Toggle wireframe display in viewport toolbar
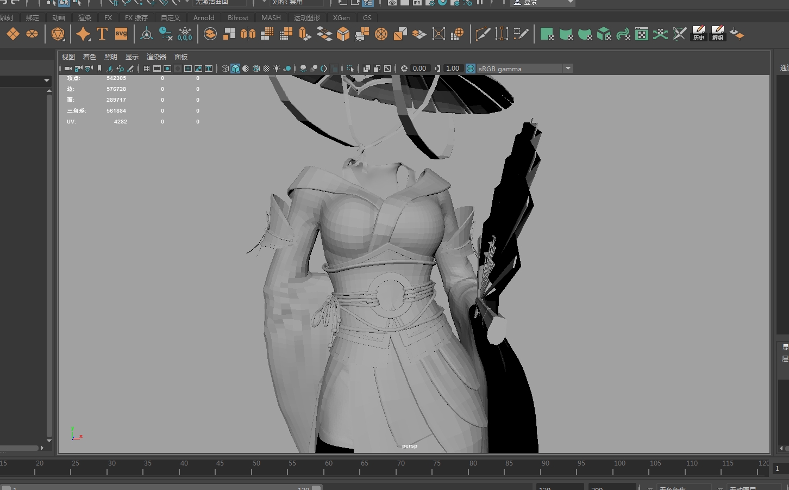This screenshot has width=789, height=490. [x=225, y=69]
